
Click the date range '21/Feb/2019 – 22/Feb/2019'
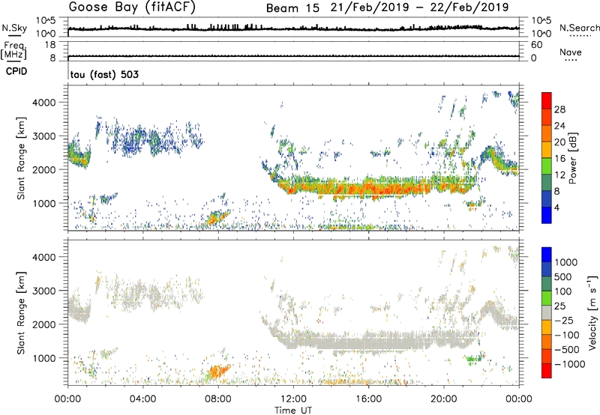click(420, 7)
